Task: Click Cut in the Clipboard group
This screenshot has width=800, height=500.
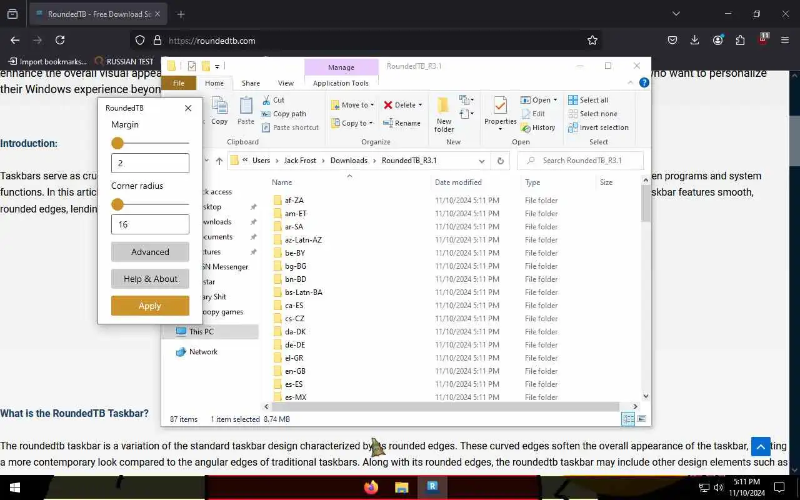Action: tap(273, 100)
